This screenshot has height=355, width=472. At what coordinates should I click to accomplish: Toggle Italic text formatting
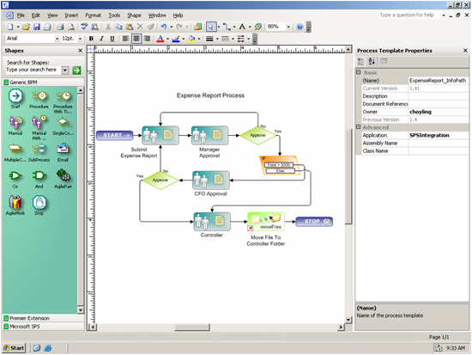click(x=101, y=39)
